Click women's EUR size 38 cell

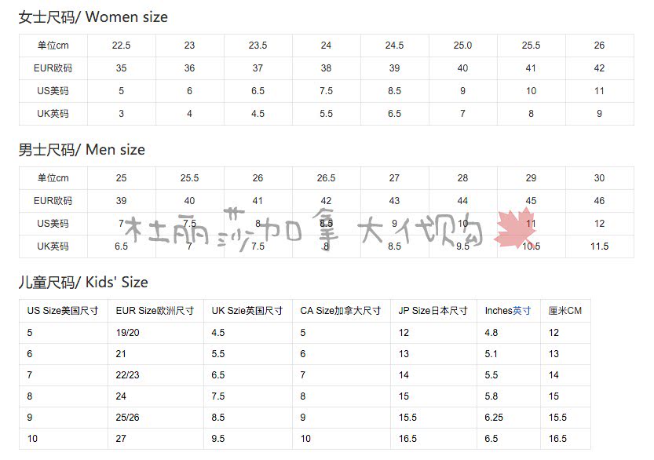[x=326, y=68]
